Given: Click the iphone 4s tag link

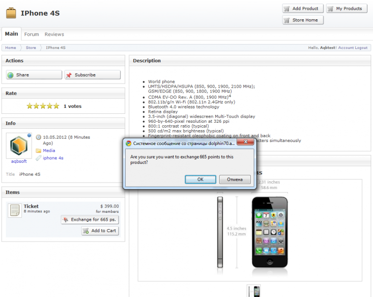Looking at the screenshot, I should 53,158.
